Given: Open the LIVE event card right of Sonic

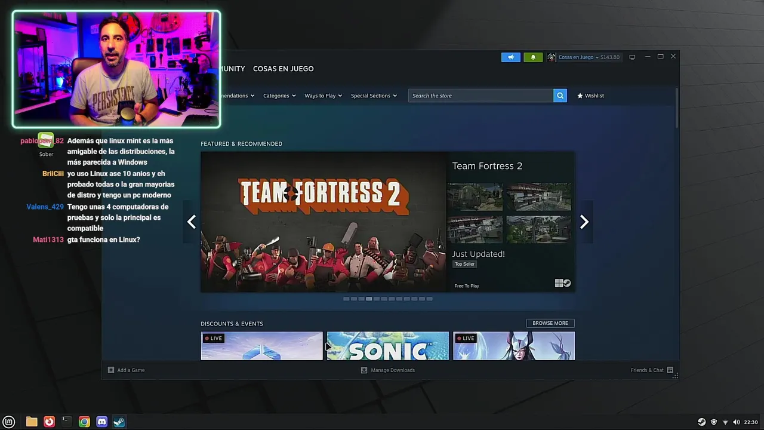Looking at the screenshot, I should (x=514, y=346).
